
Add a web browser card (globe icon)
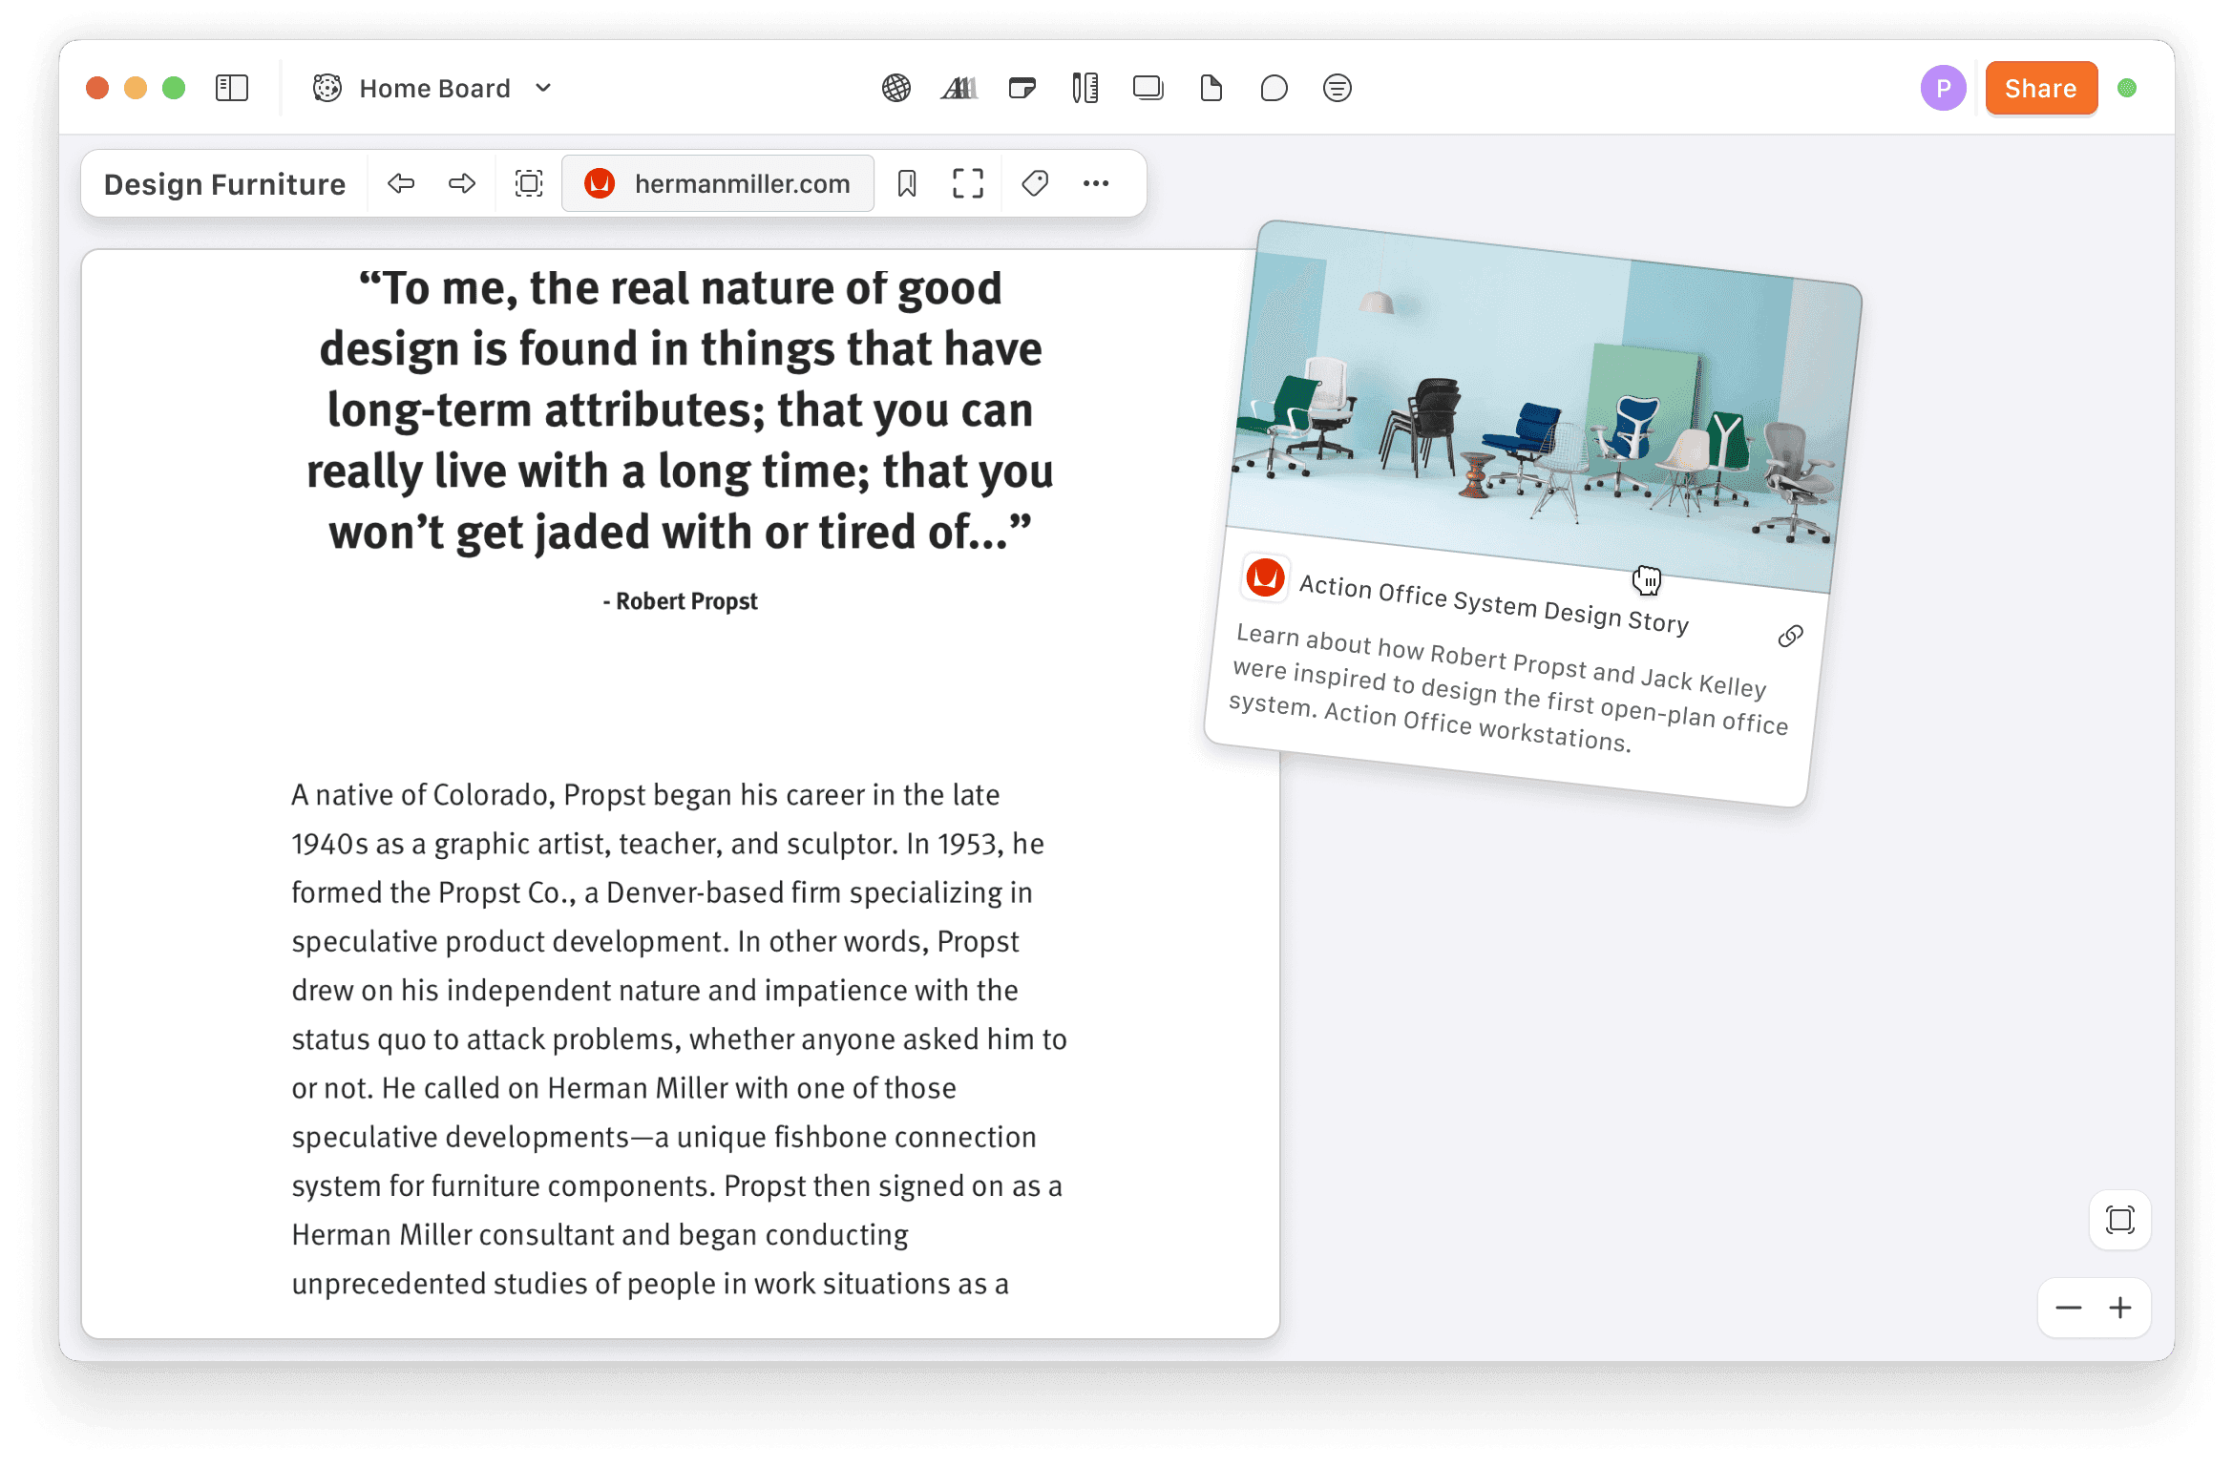tap(895, 89)
